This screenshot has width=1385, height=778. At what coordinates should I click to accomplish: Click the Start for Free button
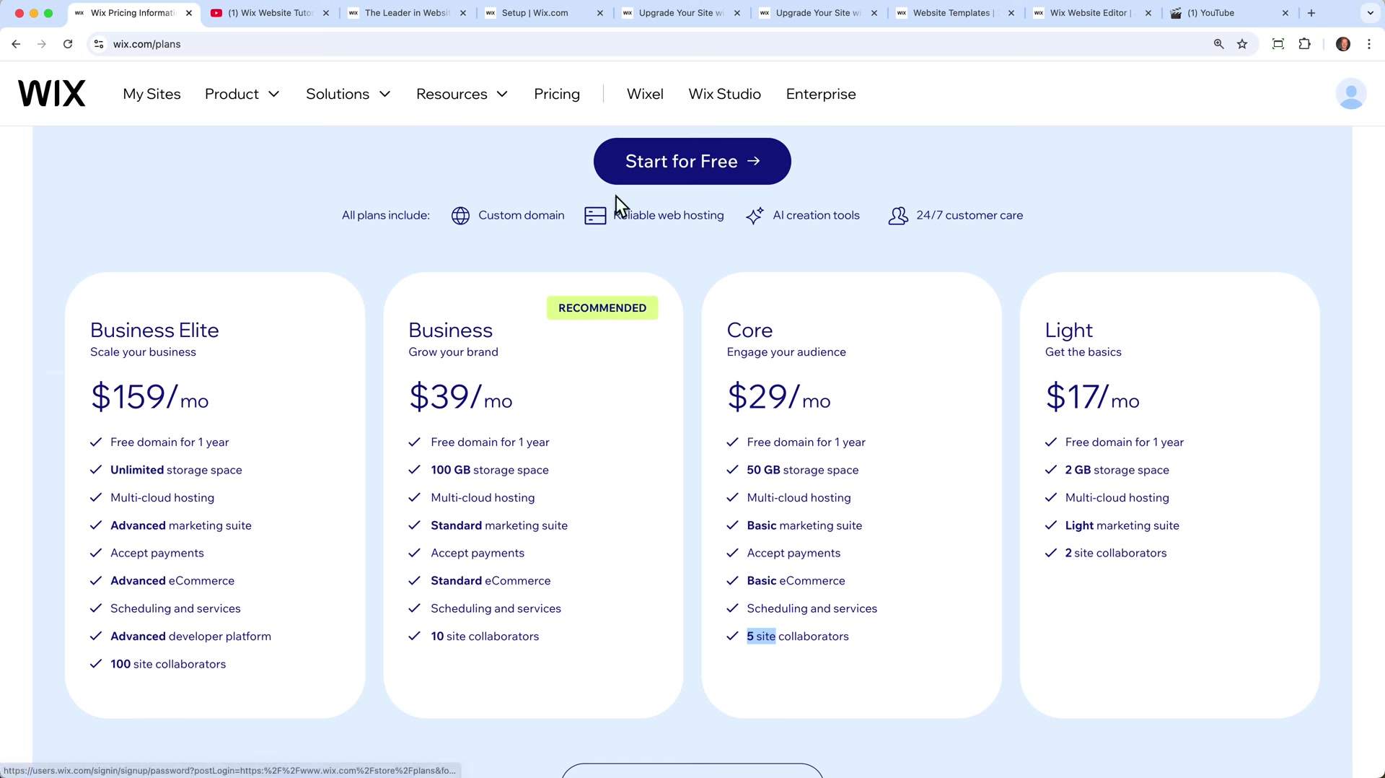point(692,161)
